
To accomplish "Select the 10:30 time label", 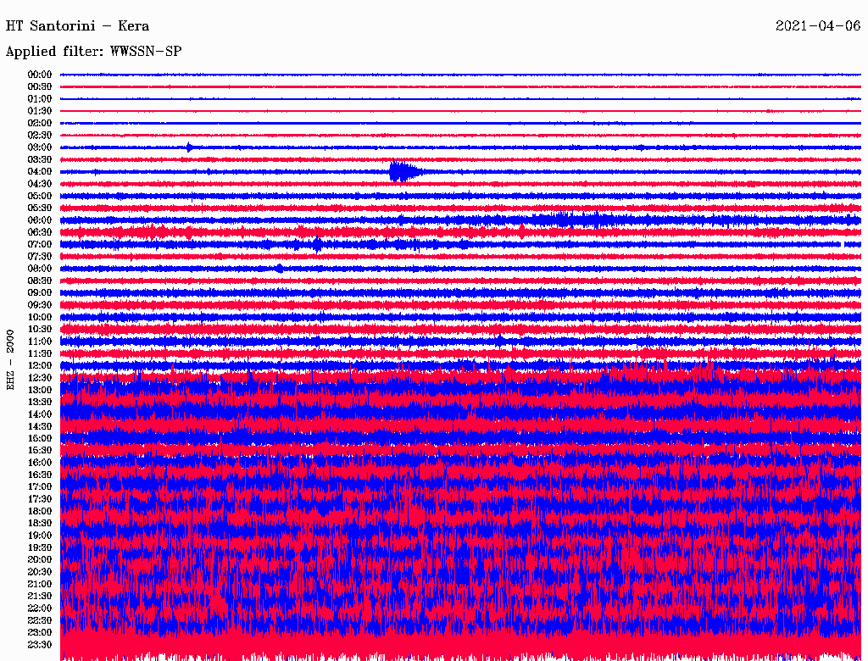I will 40,330.
